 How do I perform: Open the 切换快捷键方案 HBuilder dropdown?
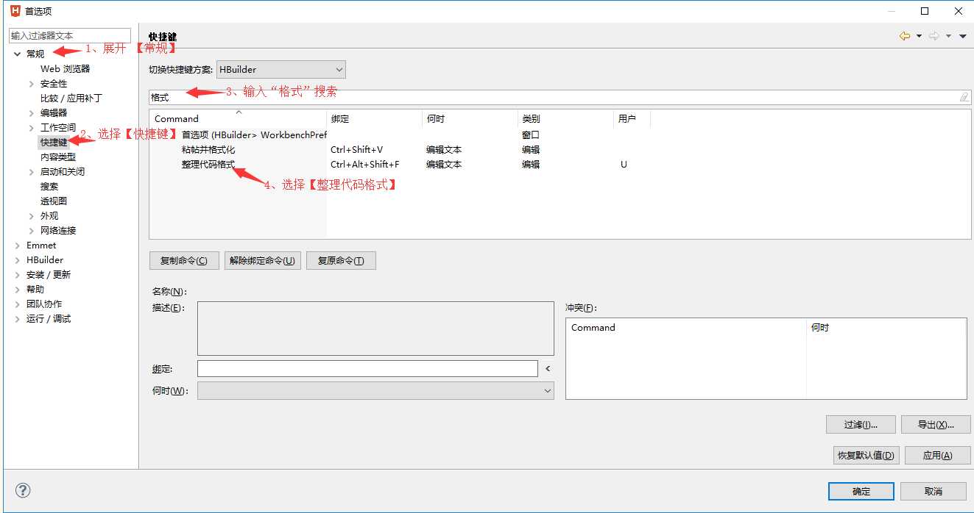[x=280, y=69]
